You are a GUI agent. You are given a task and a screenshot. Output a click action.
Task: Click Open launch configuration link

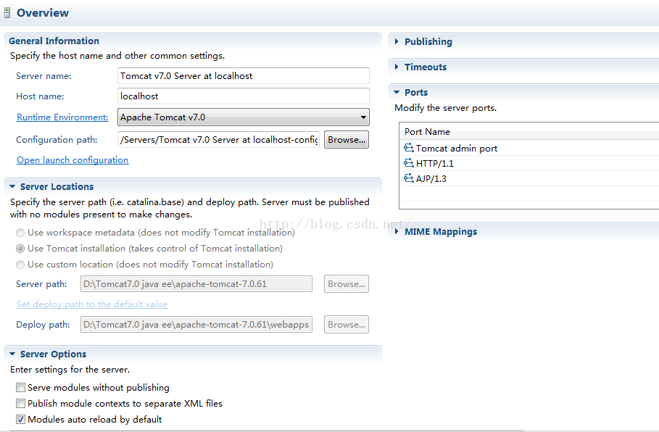(x=72, y=160)
